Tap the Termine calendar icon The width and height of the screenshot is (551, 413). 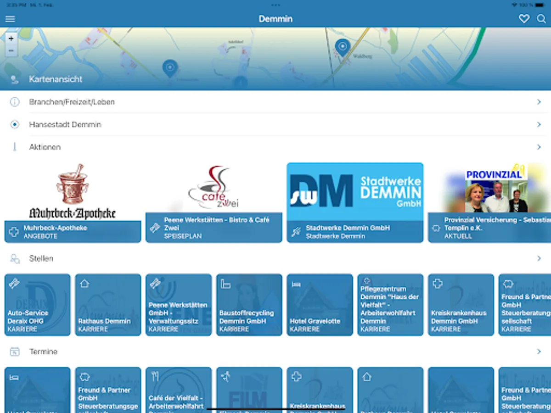(x=15, y=352)
